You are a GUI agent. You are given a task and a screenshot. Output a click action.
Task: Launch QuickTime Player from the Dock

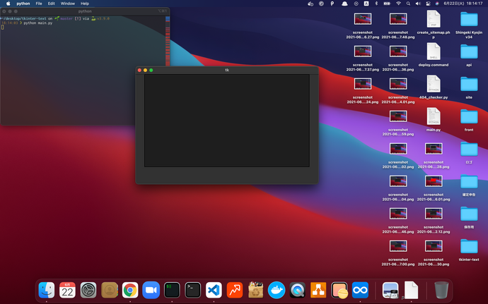pyautogui.click(x=298, y=290)
